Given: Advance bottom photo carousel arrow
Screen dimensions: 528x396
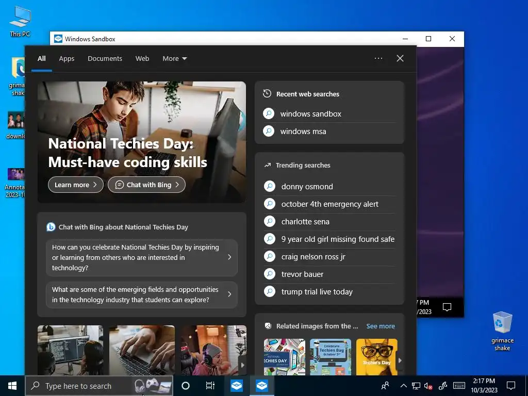Looking at the screenshot, I should coord(242,365).
